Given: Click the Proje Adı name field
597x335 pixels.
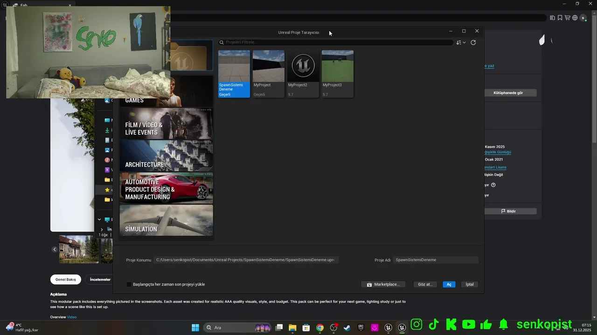Looking at the screenshot, I should point(436,260).
